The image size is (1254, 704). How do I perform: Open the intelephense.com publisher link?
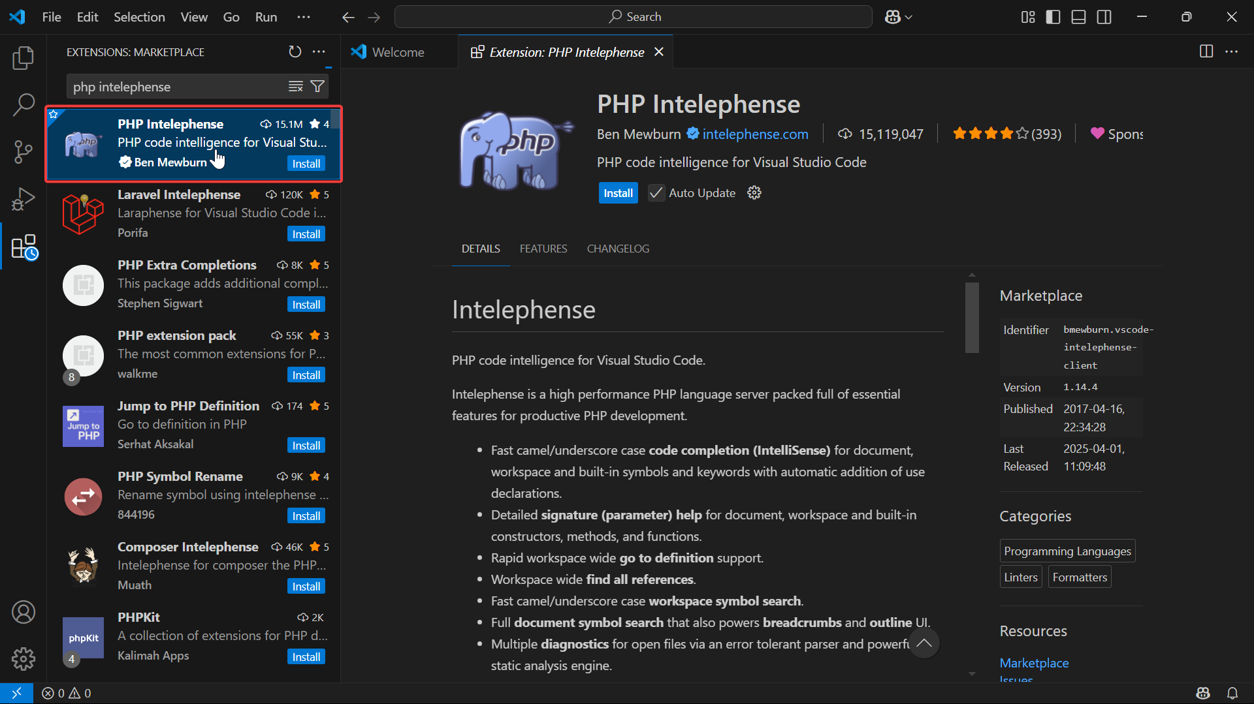(x=755, y=134)
